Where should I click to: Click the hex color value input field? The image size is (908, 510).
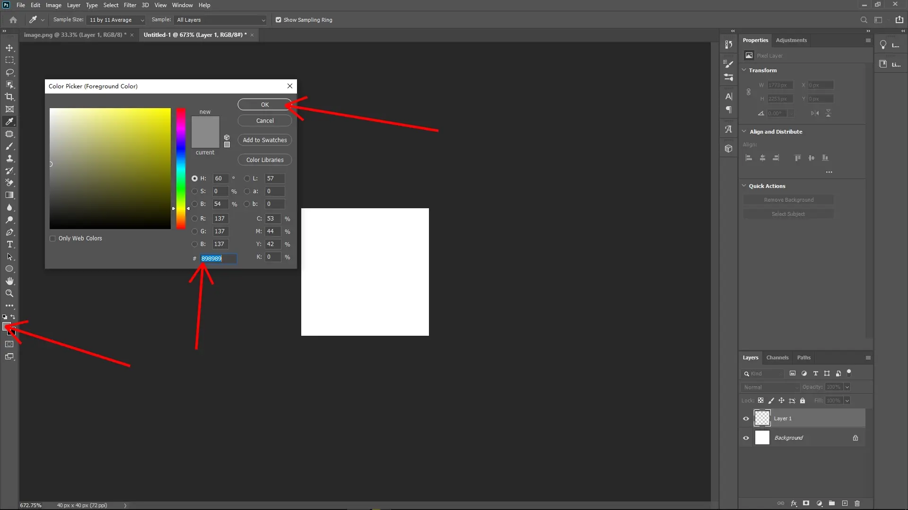[x=218, y=259]
